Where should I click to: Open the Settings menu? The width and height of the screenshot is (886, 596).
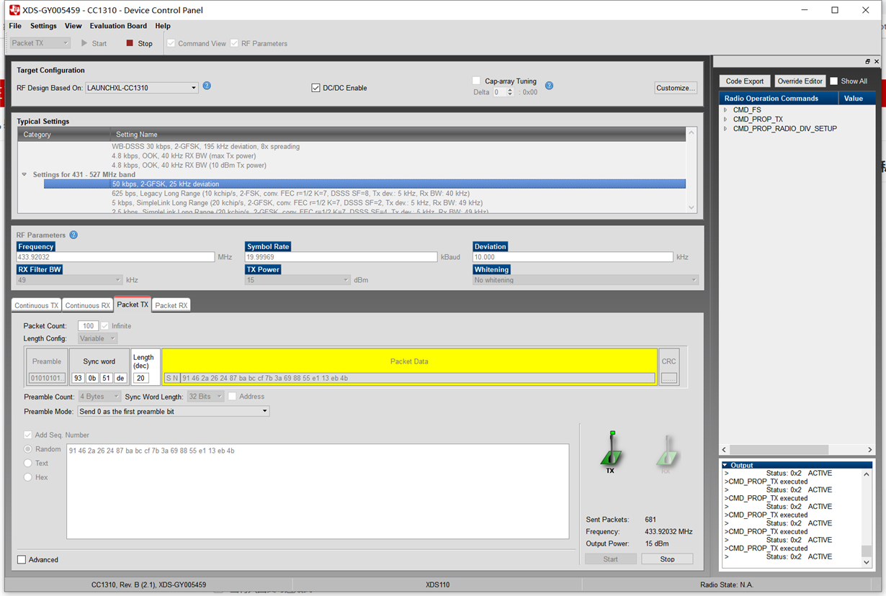coord(43,26)
